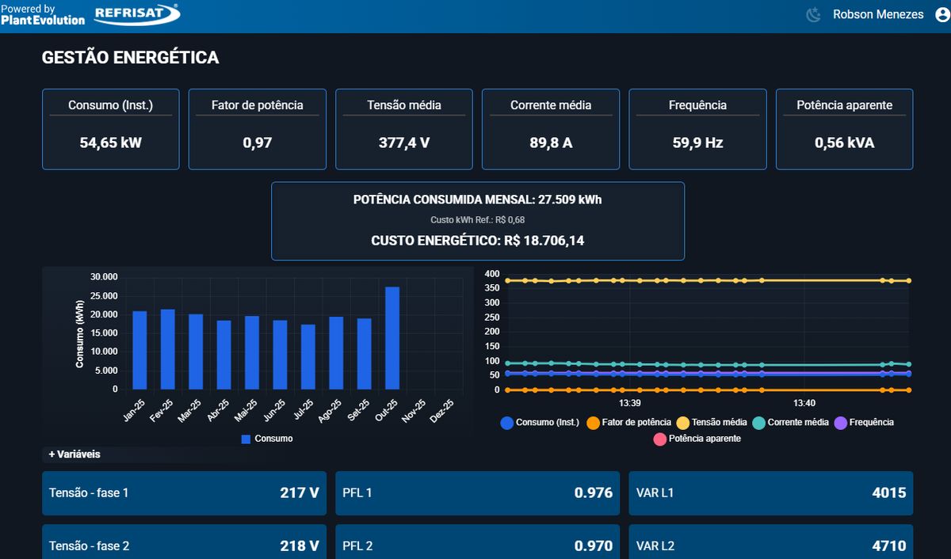Toggle dark mode moon icon
951x559 pixels.
[x=813, y=14]
